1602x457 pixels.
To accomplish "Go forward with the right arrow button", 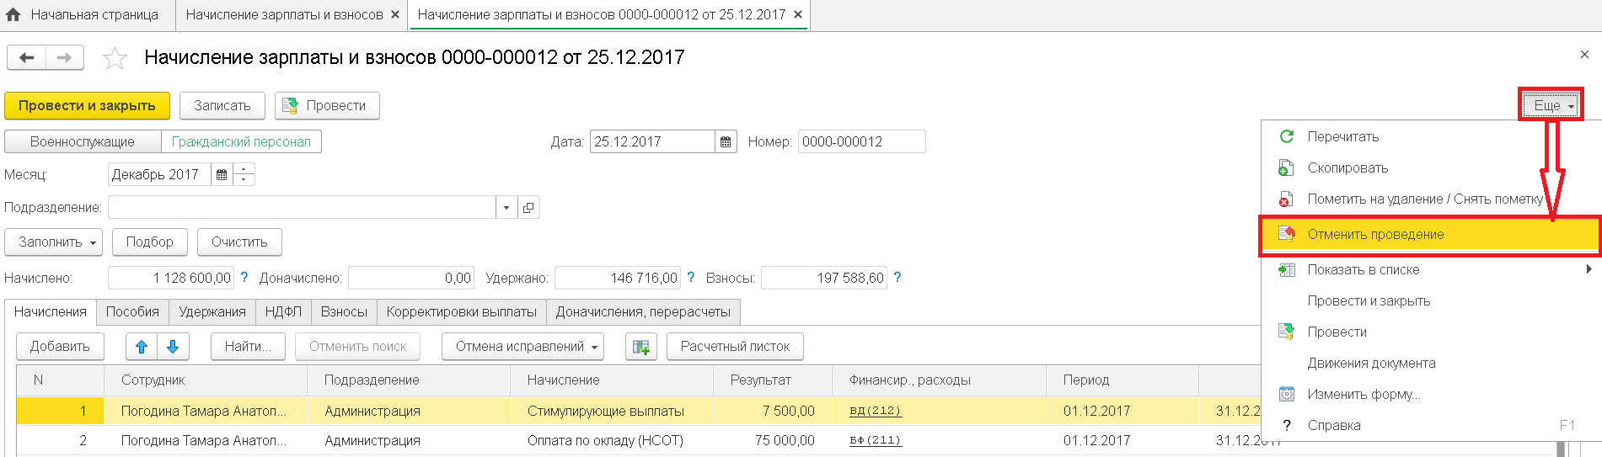I will tap(64, 57).
